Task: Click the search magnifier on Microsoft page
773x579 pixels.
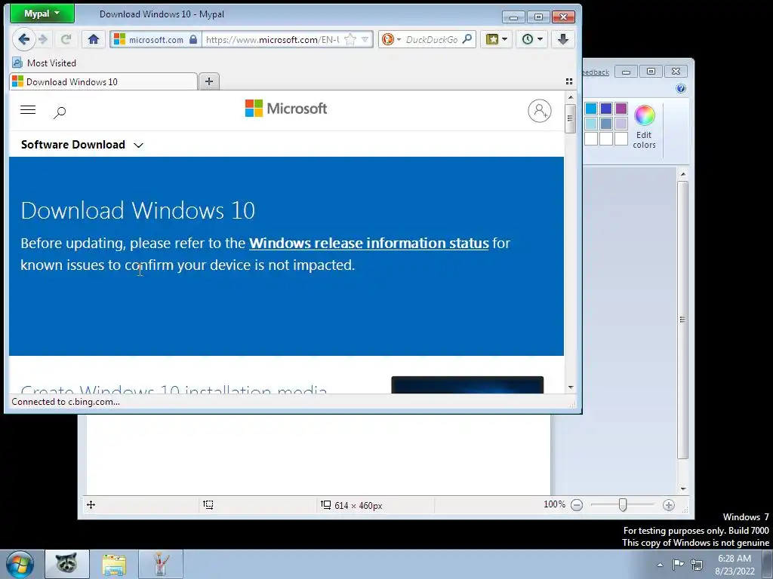Action: pos(60,112)
